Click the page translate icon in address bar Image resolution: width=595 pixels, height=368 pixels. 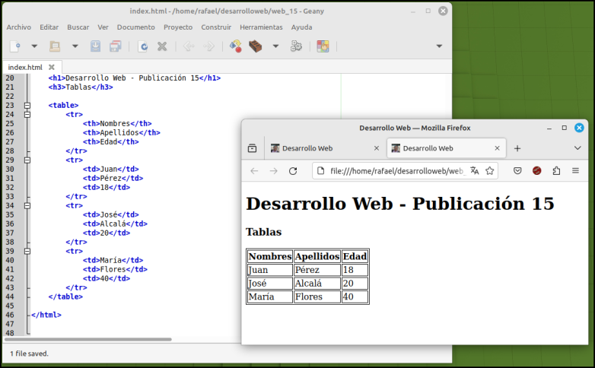474,171
